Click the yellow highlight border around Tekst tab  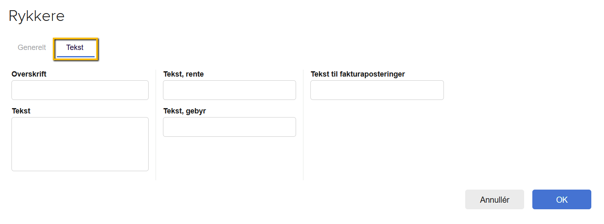(76, 38)
